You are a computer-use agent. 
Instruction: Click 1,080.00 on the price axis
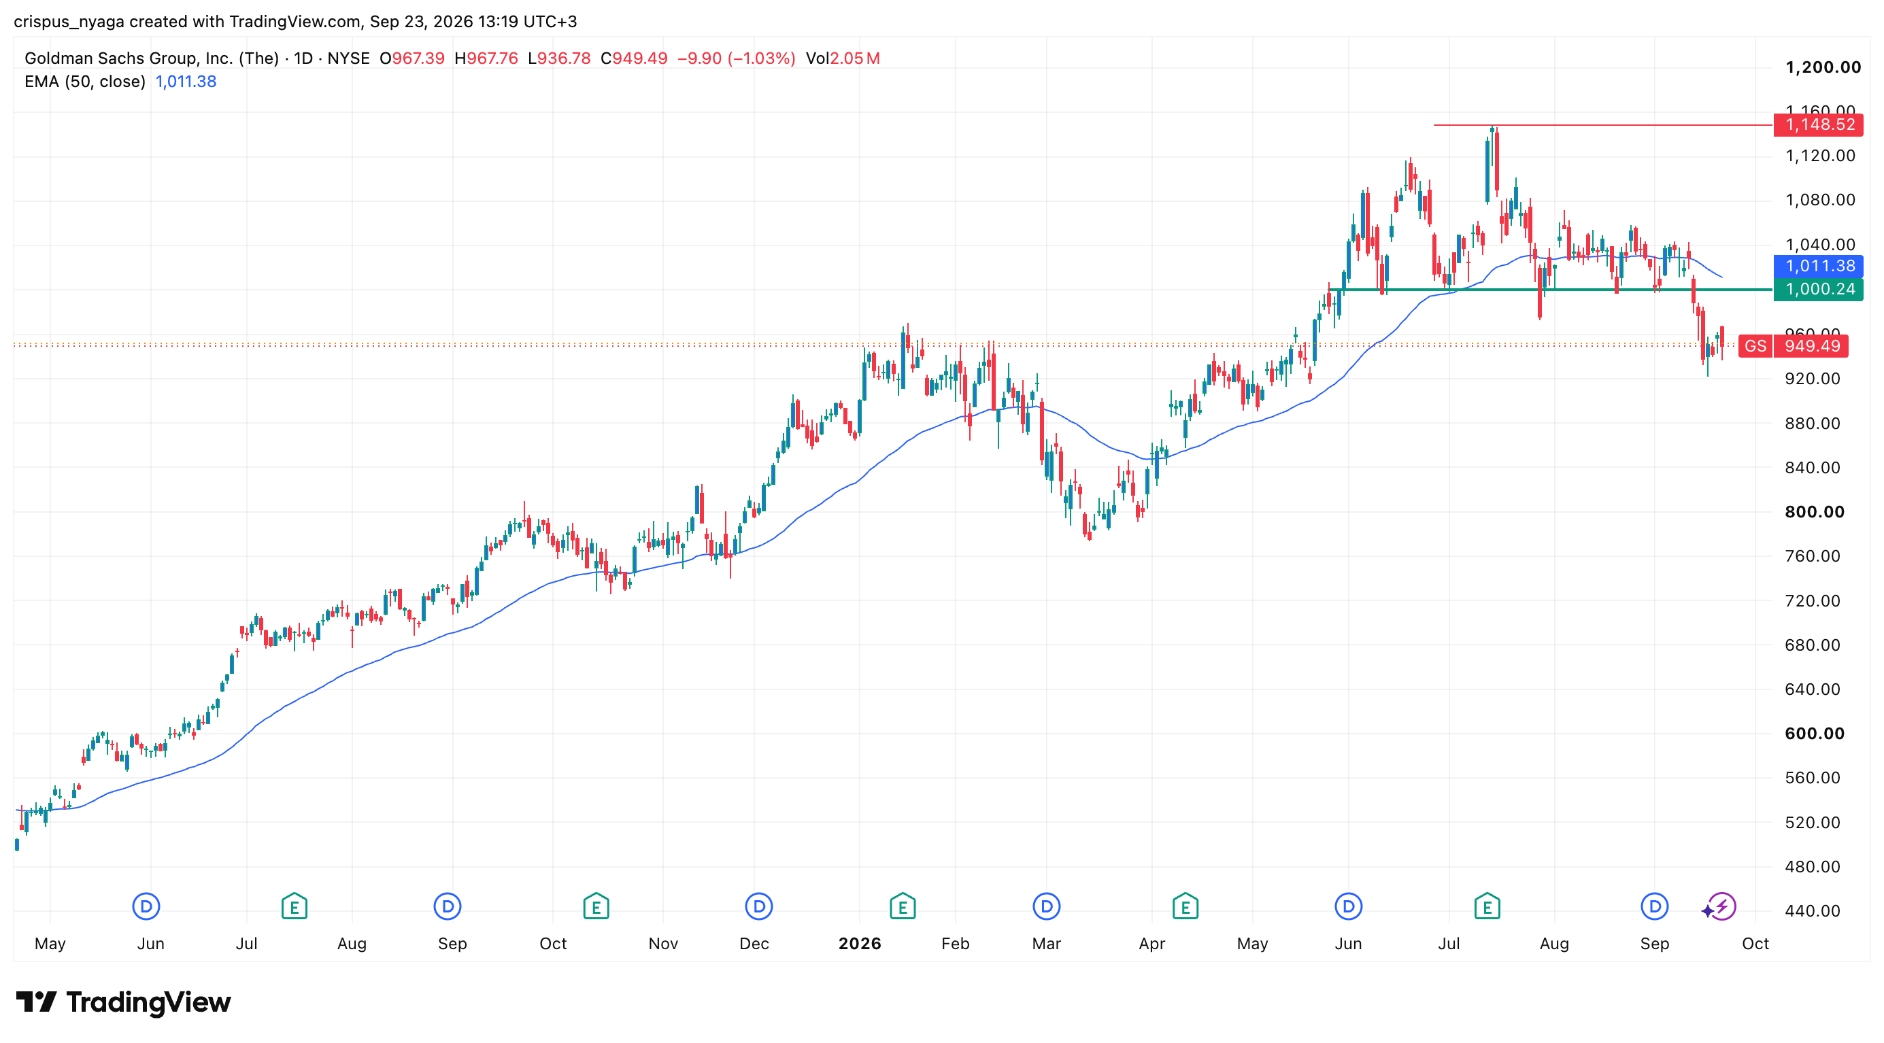[1819, 201]
